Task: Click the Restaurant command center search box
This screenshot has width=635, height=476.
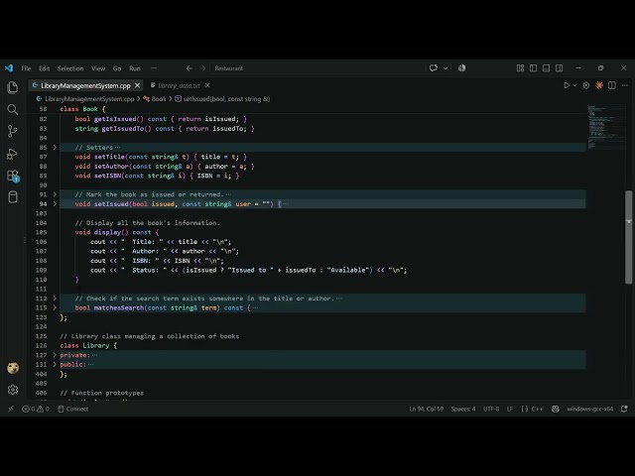Action: (x=317, y=68)
